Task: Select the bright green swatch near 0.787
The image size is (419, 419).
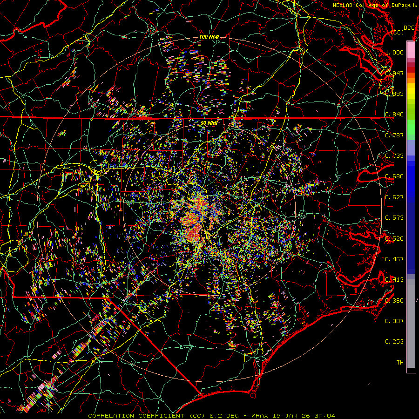Action: pyautogui.click(x=411, y=127)
